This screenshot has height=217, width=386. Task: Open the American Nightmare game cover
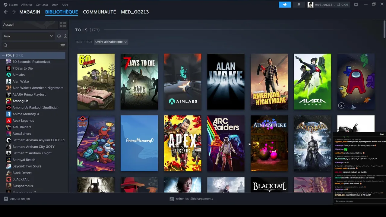pyautogui.click(x=269, y=82)
